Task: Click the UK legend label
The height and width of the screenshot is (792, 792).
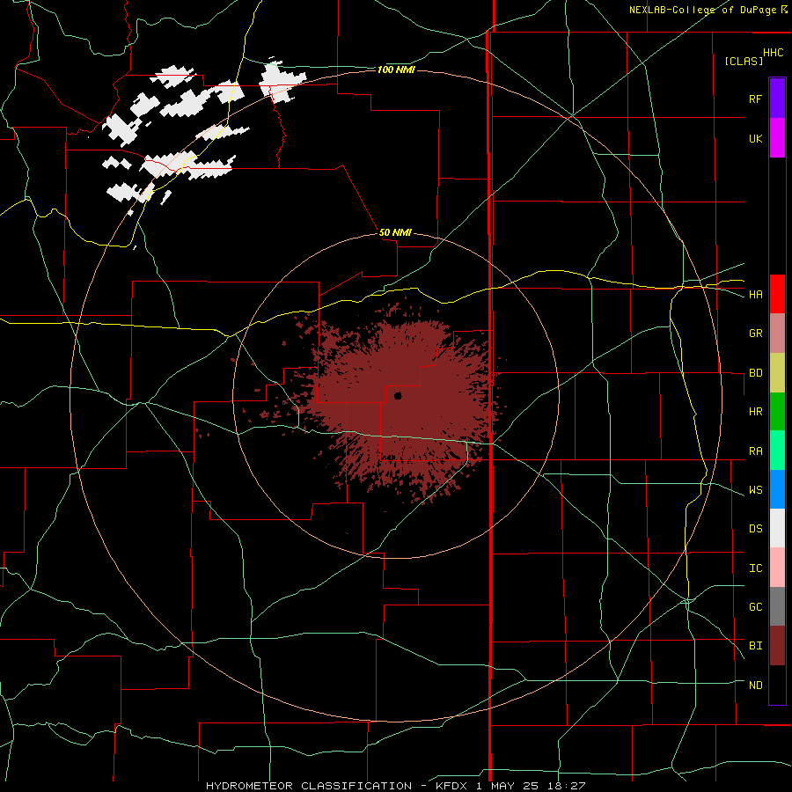Action: pyautogui.click(x=755, y=138)
